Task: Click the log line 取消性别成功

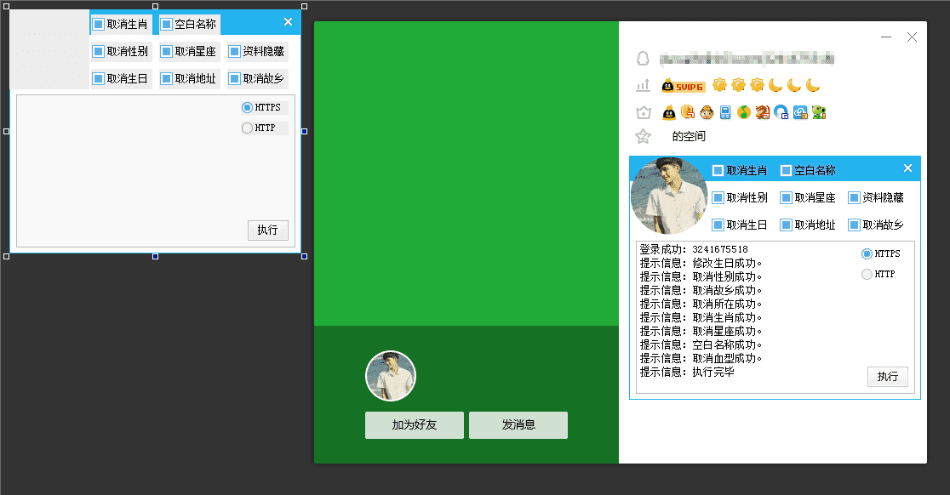Action: tap(701, 276)
